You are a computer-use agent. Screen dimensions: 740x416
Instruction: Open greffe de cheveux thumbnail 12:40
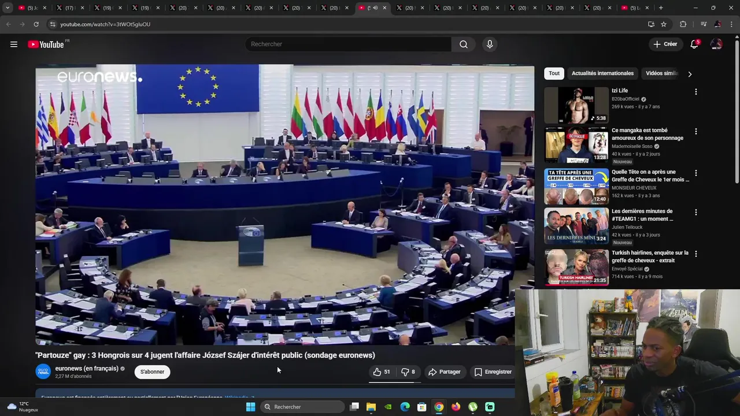coord(576,187)
